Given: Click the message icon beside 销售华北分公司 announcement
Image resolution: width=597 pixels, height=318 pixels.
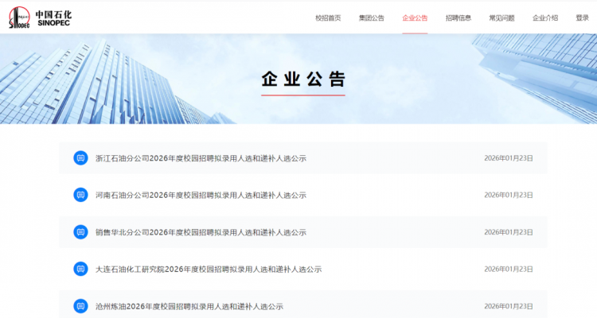Looking at the screenshot, I should click(80, 232).
